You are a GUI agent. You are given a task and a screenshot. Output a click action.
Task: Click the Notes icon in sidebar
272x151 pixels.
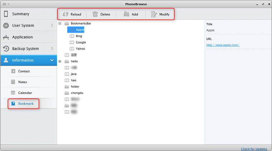[13, 82]
